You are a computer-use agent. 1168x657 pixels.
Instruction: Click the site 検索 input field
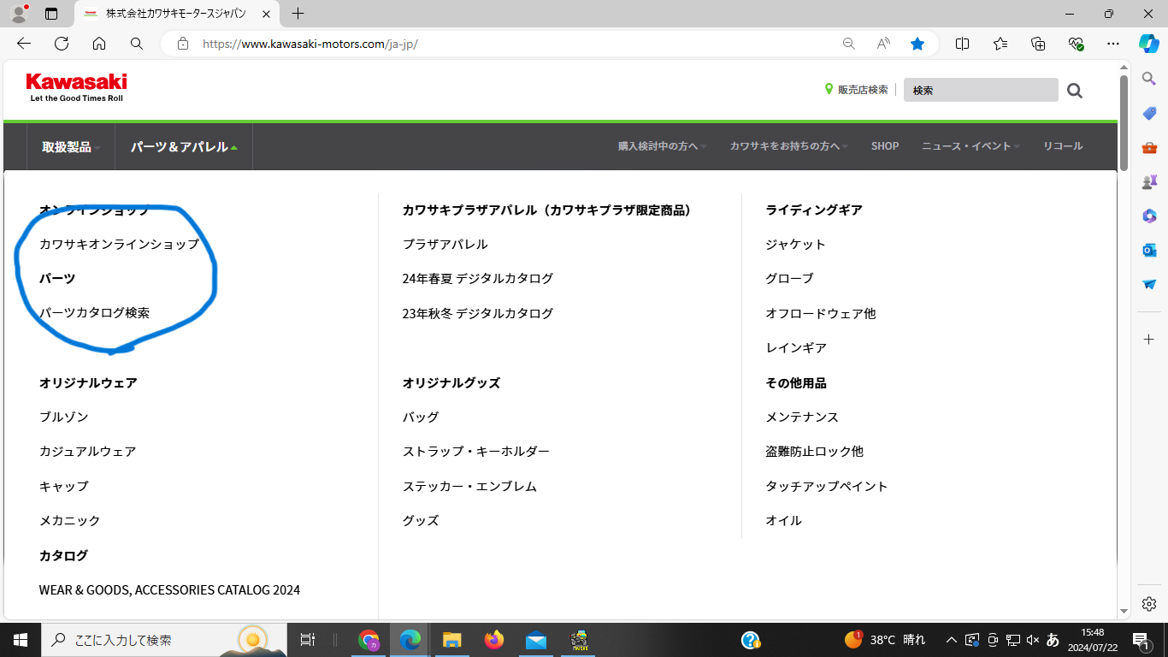[981, 90]
